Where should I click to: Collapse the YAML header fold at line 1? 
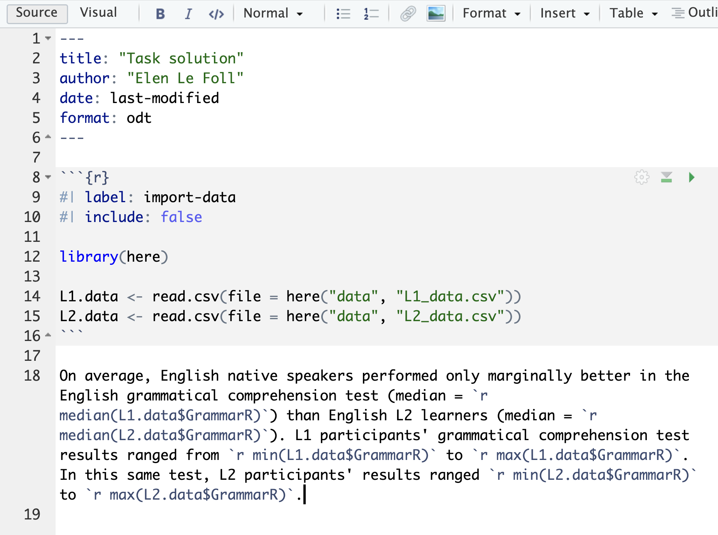tap(48, 38)
